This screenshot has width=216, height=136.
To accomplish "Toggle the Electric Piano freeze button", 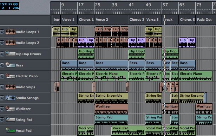I will tap(2, 76).
